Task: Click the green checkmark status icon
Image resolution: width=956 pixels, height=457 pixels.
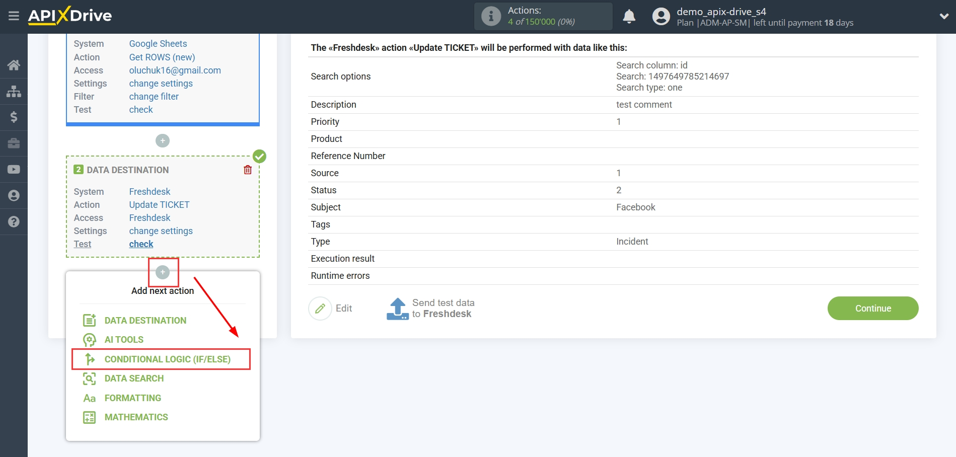Action: [259, 156]
